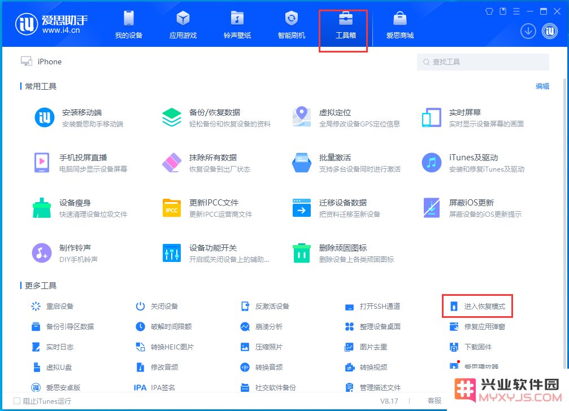This screenshot has height=411, width=569.
Task: Open 抹除所有数据 tool
Action: 206,163
